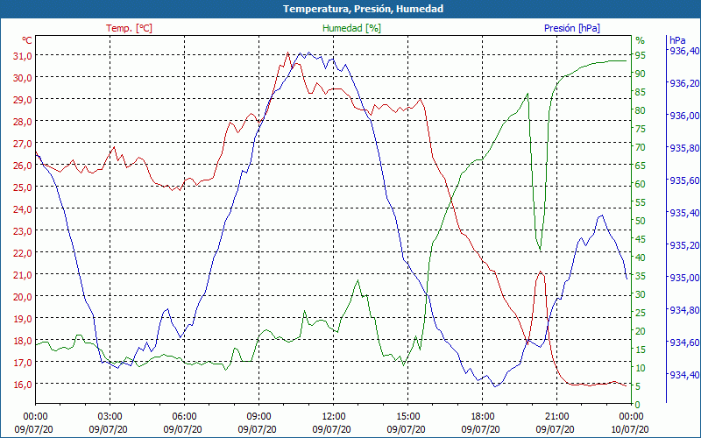Click the '25,0' temperature axis value
Viewport: 701px width, 438px height.
(x=23, y=187)
